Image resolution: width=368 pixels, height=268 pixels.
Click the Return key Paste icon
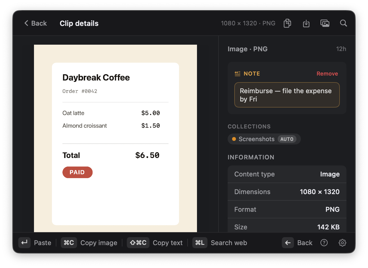click(24, 243)
